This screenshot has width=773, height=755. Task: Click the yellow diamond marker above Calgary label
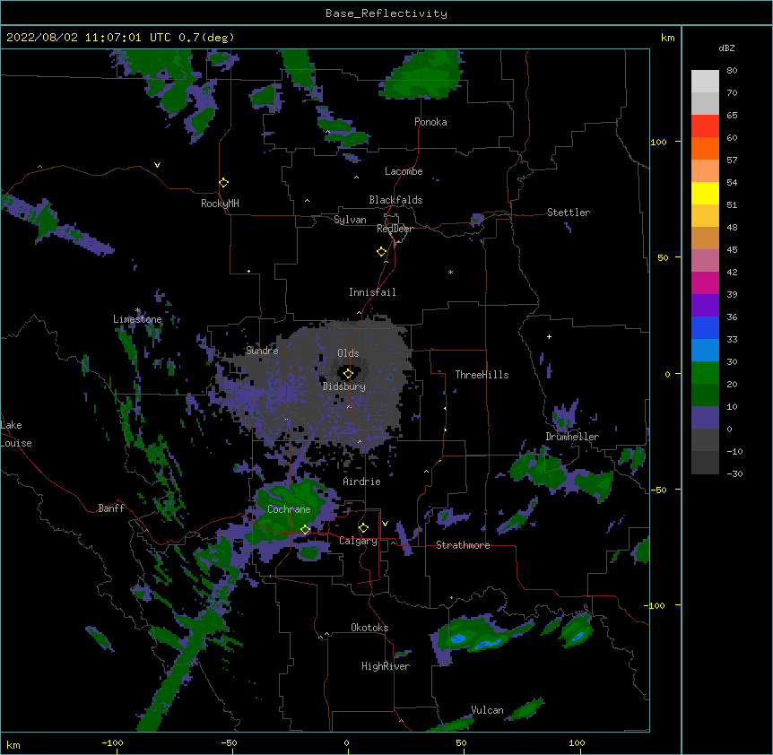[363, 528]
